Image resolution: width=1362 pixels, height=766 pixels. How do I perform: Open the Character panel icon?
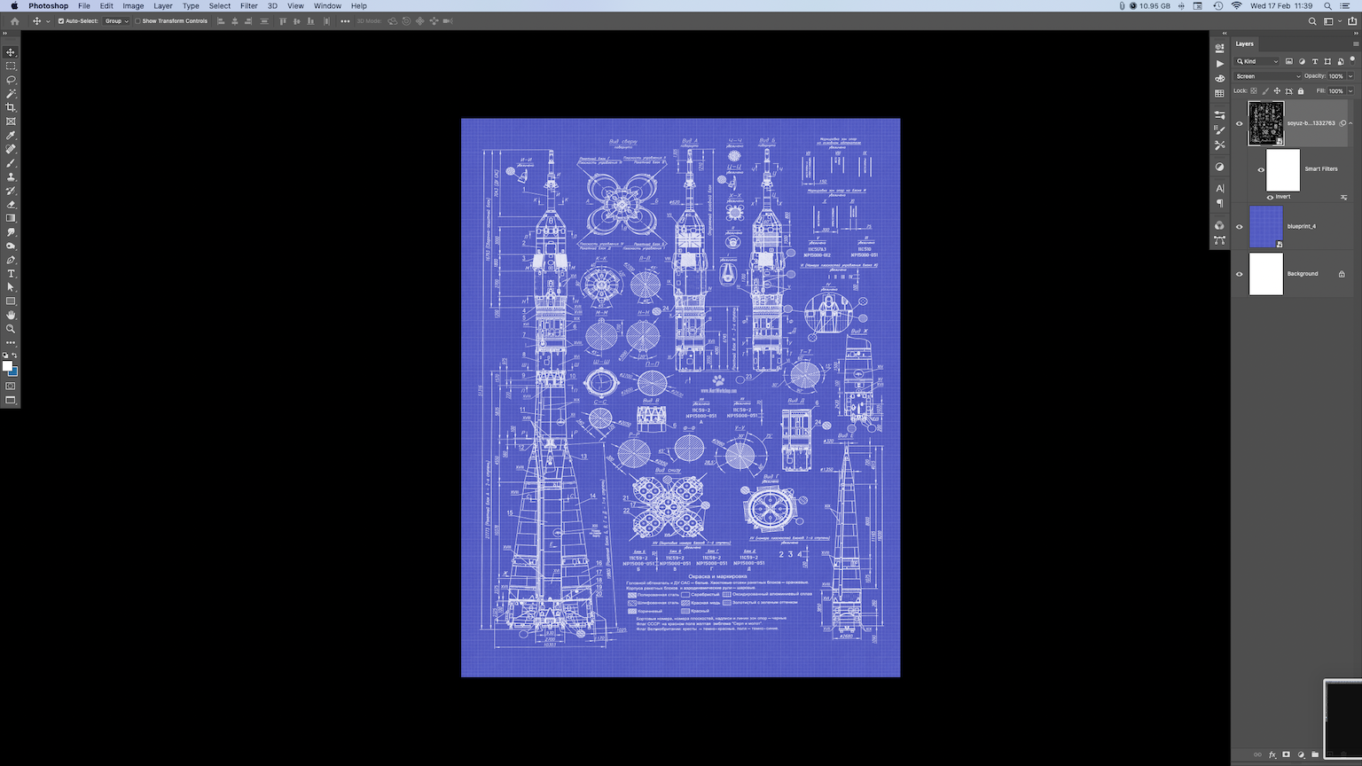coord(1219,188)
